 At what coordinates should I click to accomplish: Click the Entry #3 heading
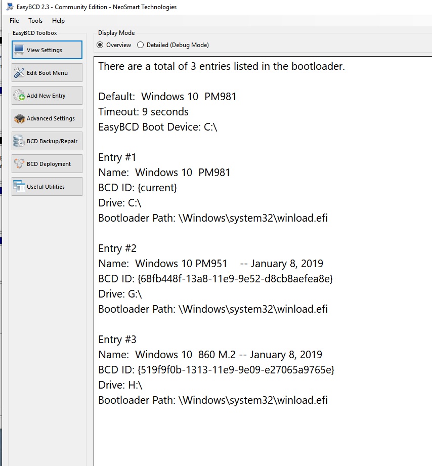coord(117,339)
